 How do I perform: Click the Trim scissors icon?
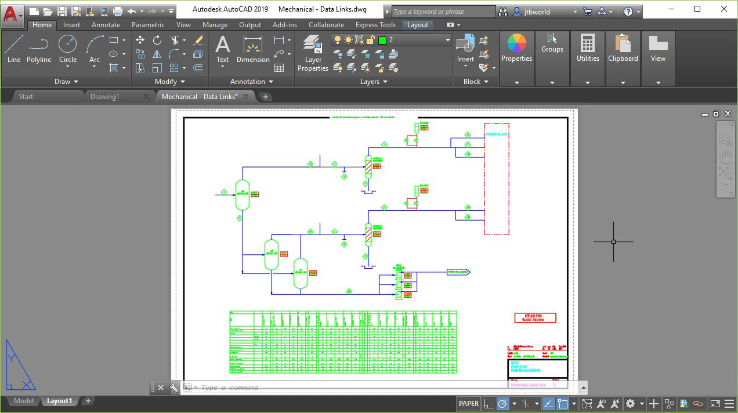(x=174, y=40)
